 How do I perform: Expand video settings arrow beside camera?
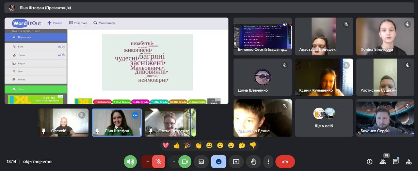tap(174, 162)
